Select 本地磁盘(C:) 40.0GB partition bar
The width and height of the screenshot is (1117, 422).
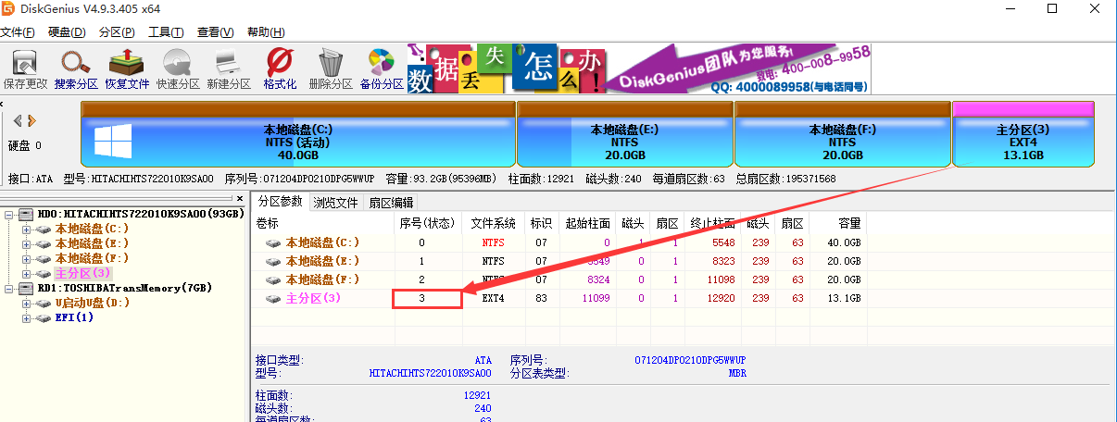tap(297, 135)
